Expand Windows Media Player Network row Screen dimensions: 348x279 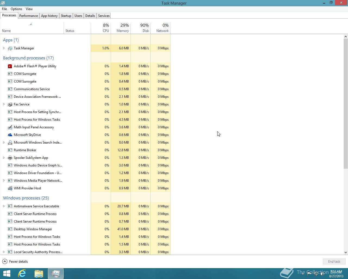tap(4, 181)
